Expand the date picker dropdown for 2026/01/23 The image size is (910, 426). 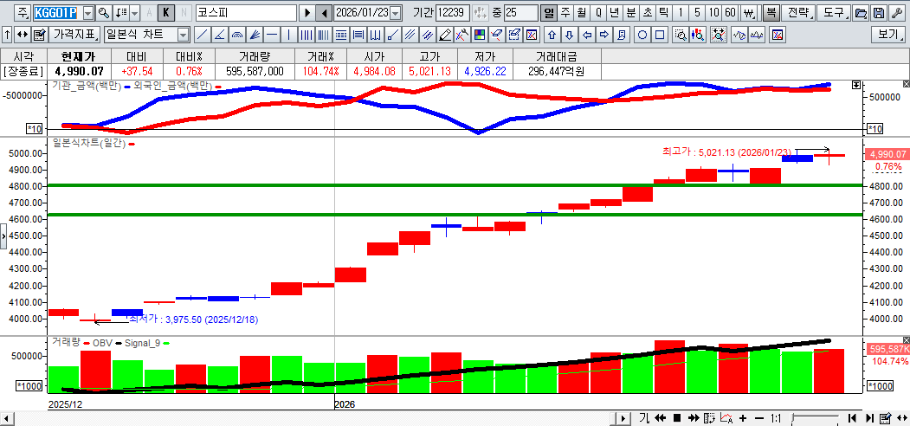coord(396,13)
